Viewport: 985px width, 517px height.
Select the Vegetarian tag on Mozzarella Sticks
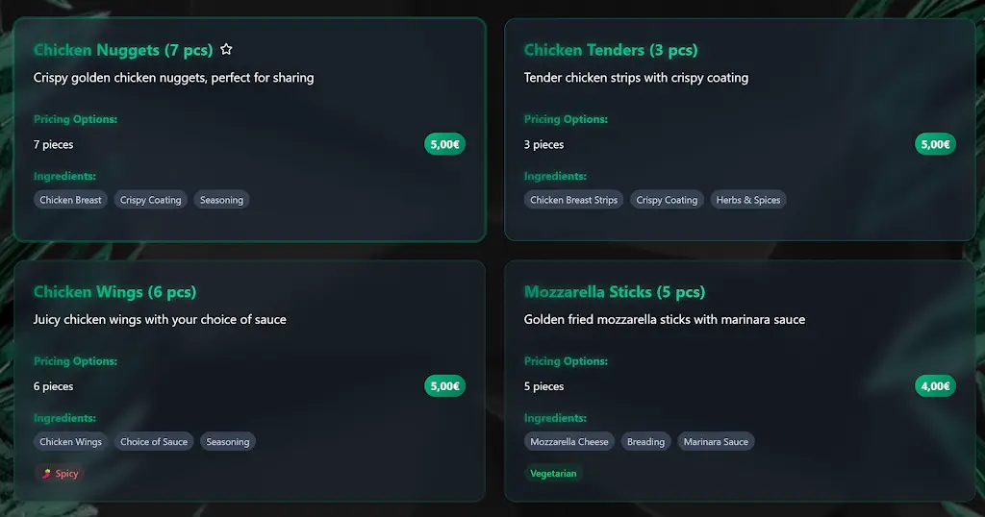click(x=553, y=474)
